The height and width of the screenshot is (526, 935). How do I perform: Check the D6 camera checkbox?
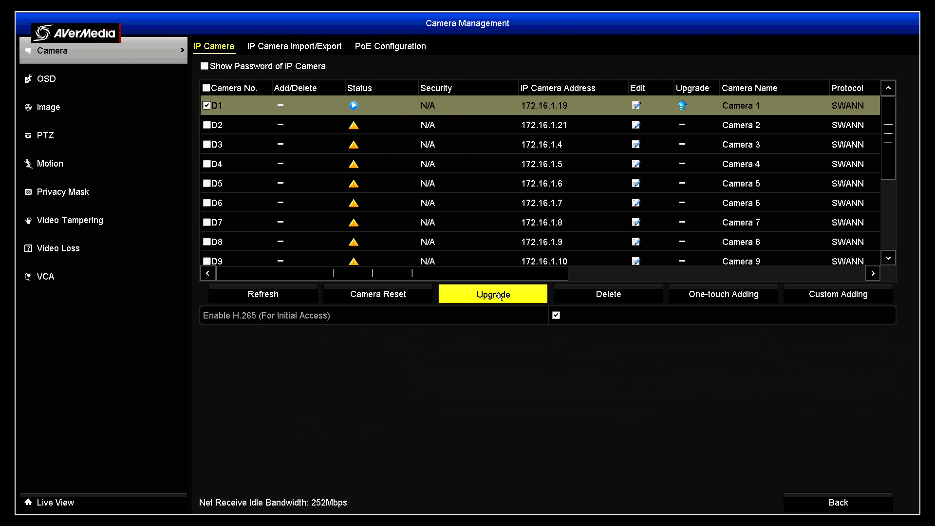(x=206, y=203)
